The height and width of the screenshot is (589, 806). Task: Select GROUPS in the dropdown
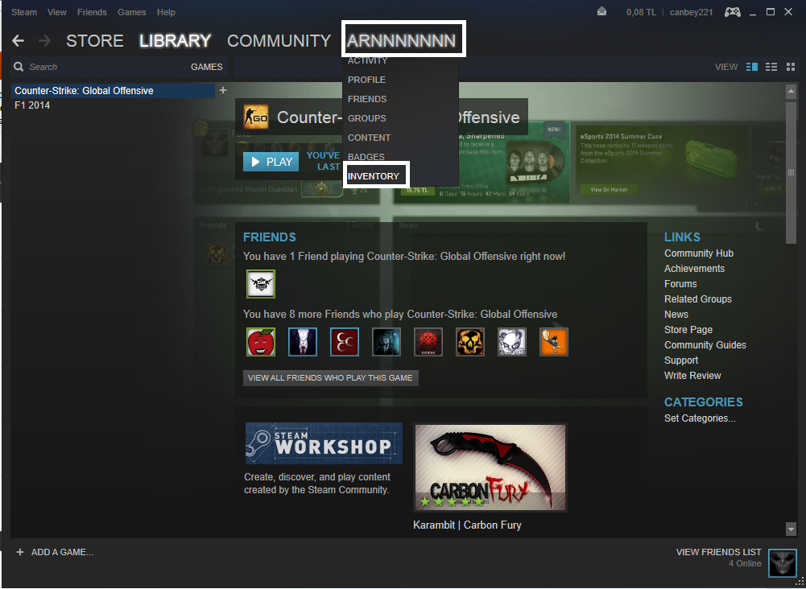[x=366, y=118]
